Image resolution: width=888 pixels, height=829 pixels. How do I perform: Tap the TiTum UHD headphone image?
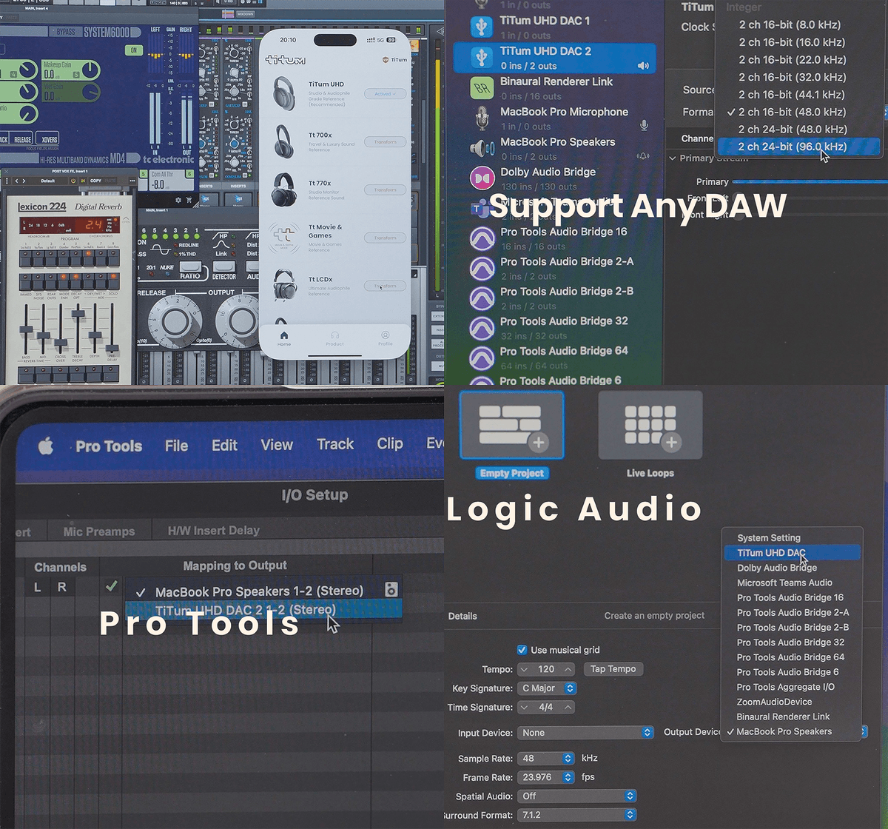(285, 93)
